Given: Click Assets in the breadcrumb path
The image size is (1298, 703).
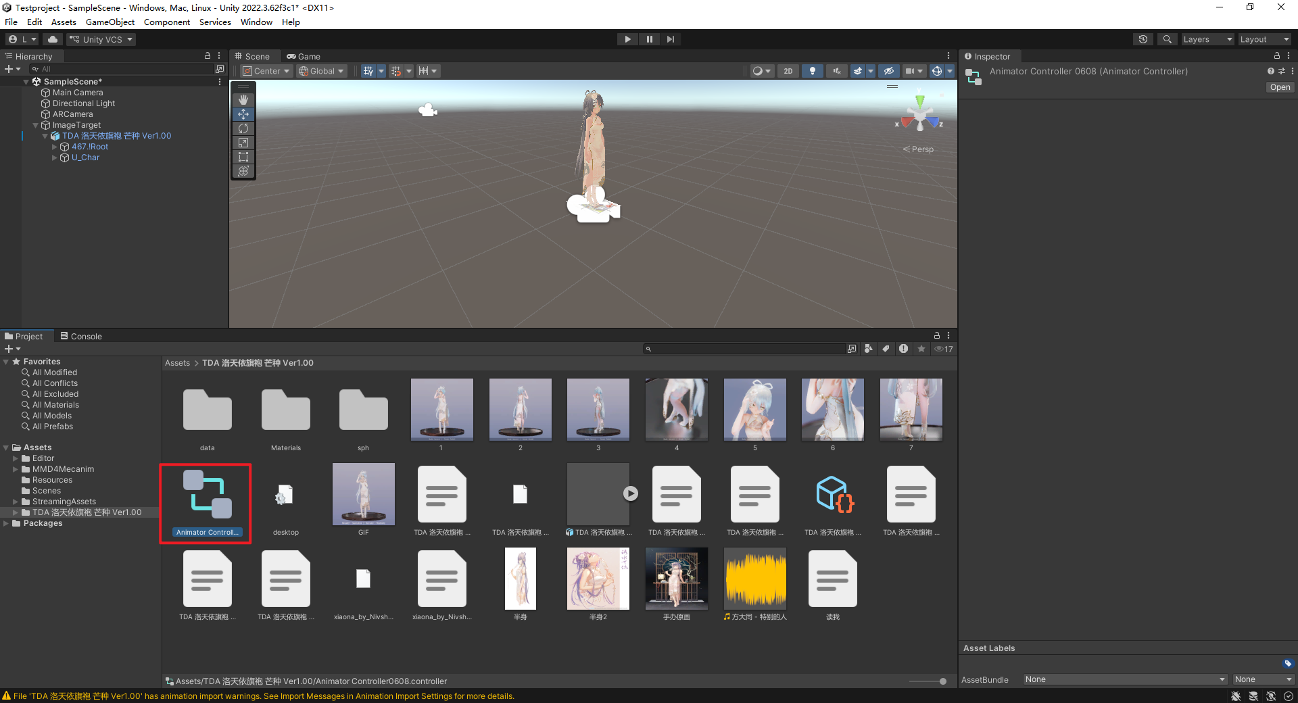Looking at the screenshot, I should (177, 363).
